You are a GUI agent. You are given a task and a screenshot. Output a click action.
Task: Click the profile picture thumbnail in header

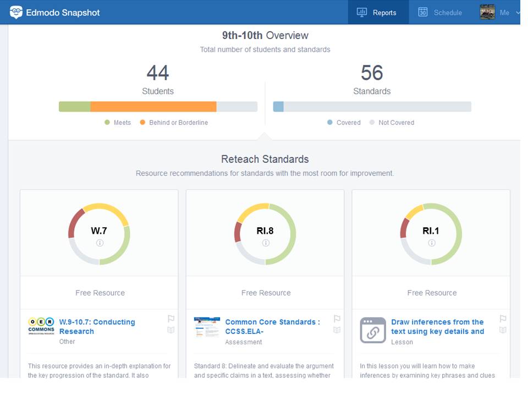coord(487,12)
